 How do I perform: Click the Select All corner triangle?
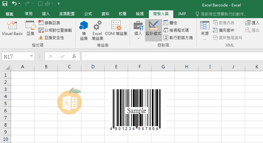7,68
